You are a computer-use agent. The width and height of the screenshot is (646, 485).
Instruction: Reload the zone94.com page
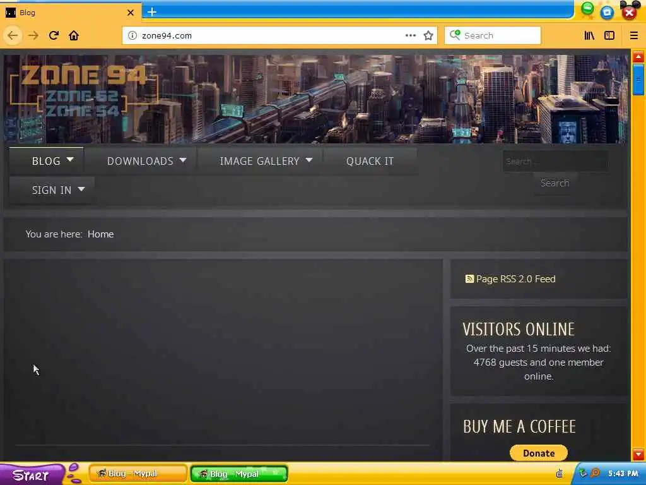54,35
